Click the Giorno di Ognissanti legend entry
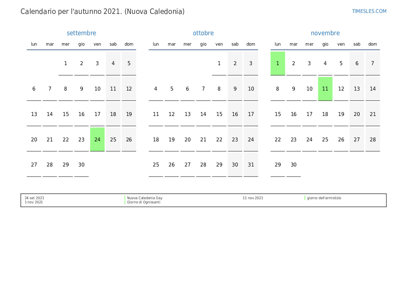The image size is (407, 288). (143, 202)
